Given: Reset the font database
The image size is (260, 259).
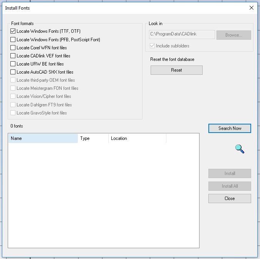Looking at the screenshot, I should pyautogui.click(x=176, y=70).
